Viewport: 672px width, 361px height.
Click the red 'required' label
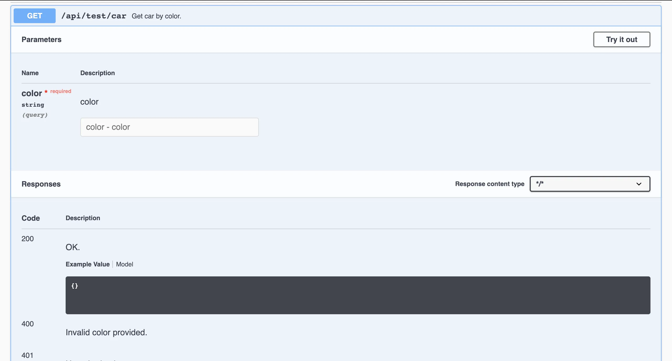[61, 91]
